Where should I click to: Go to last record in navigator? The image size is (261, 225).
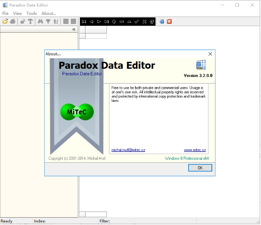pos(106,21)
